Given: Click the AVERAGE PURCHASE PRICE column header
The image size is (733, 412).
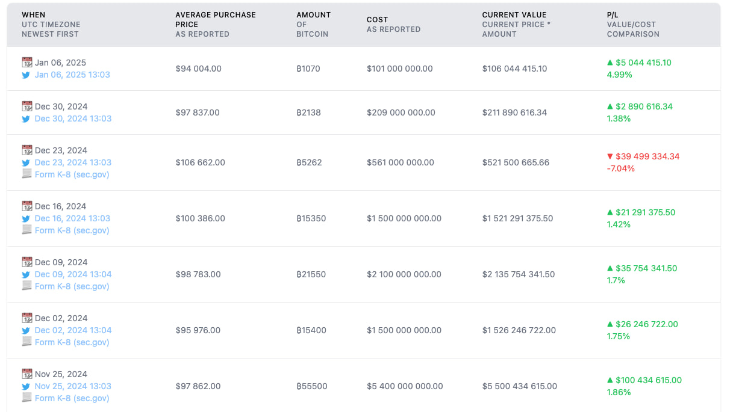Looking at the screenshot, I should [x=215, y=20].
